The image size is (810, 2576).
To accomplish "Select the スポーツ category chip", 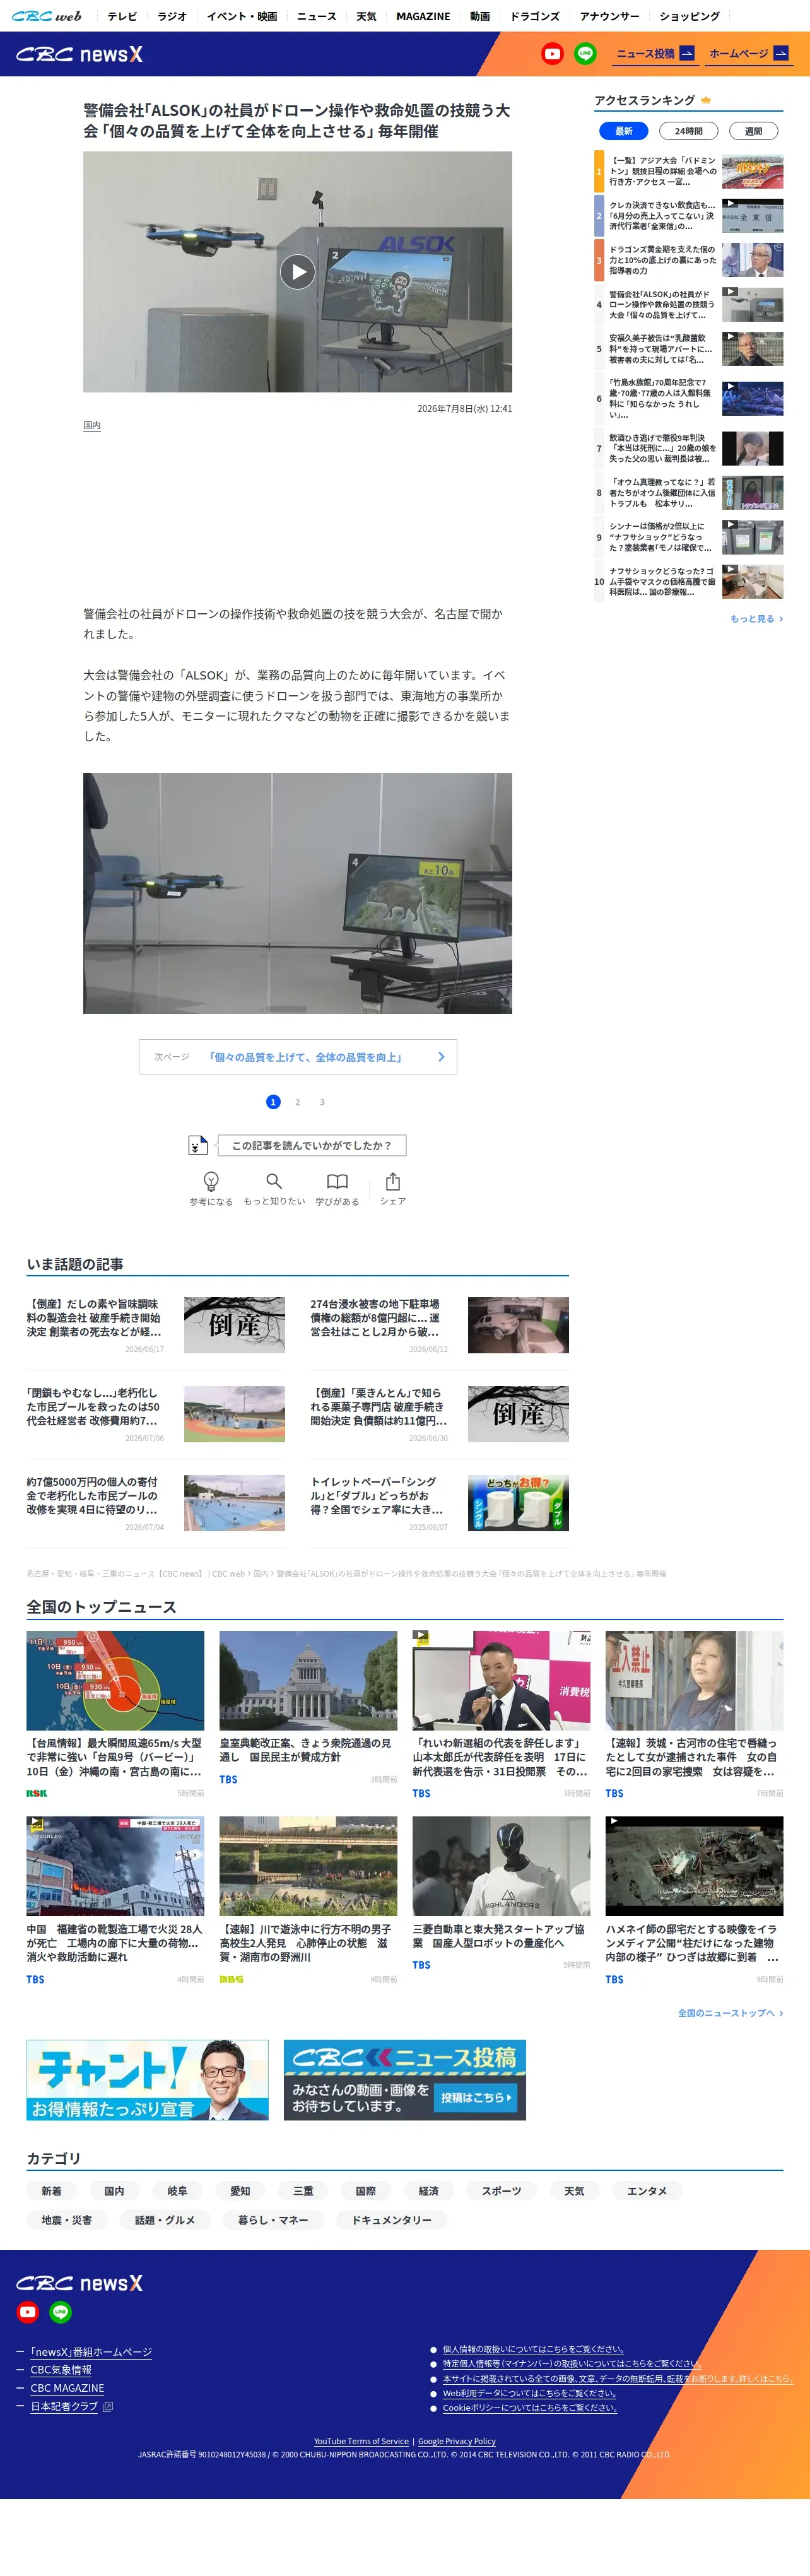I will 501,2191.
